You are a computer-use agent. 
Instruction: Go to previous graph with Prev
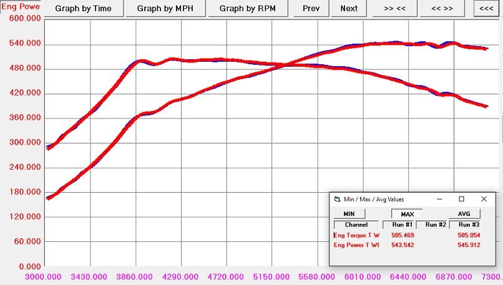tap(311, 9)
